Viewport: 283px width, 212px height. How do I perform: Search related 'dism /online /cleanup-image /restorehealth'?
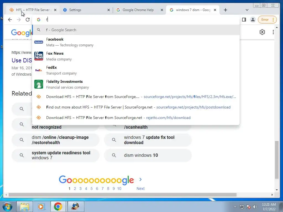click(55, 140)
